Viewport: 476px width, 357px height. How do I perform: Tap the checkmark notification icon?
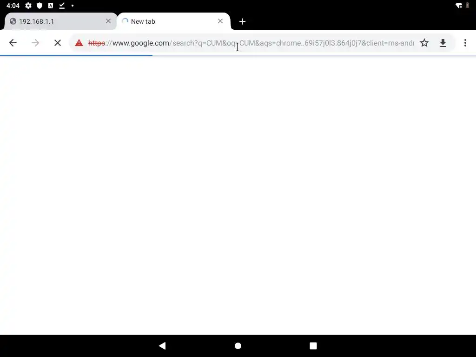click(x=62, y=6)
